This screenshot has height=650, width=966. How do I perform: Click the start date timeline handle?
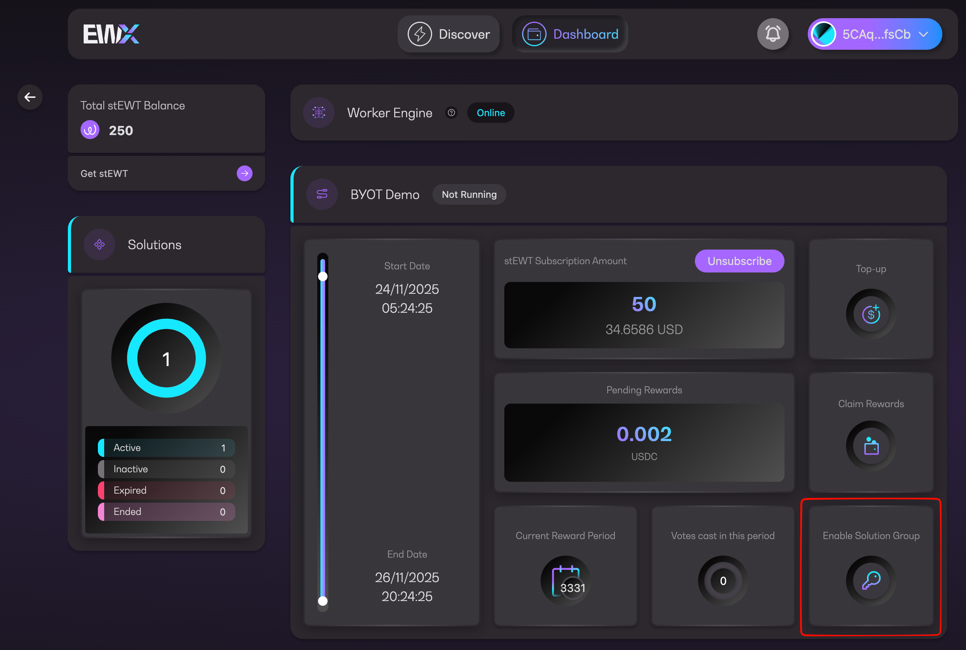point(323,276)
